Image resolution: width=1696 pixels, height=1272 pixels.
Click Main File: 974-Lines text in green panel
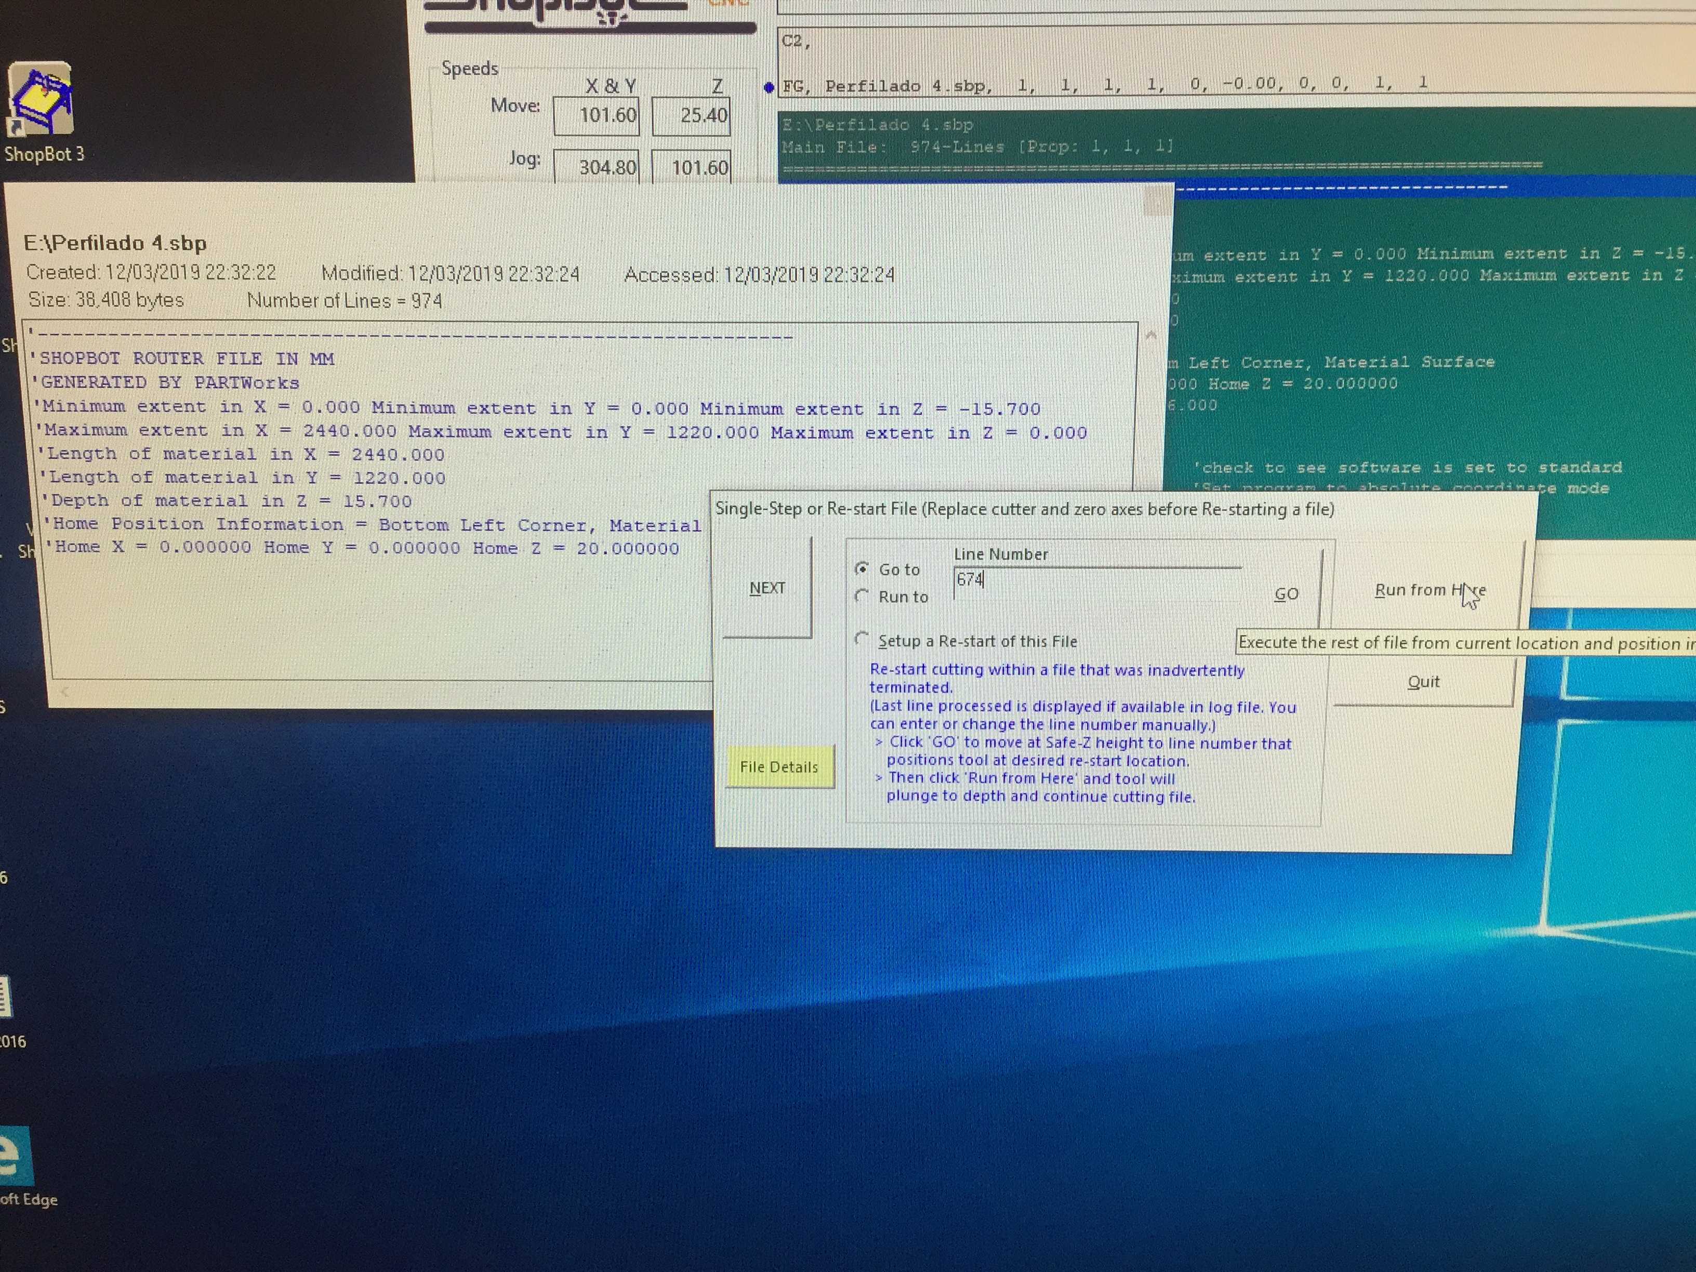977,147
